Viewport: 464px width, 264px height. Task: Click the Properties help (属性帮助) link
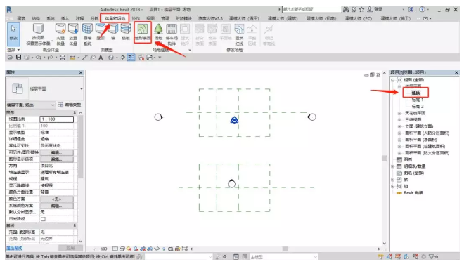tap(15, 248)
